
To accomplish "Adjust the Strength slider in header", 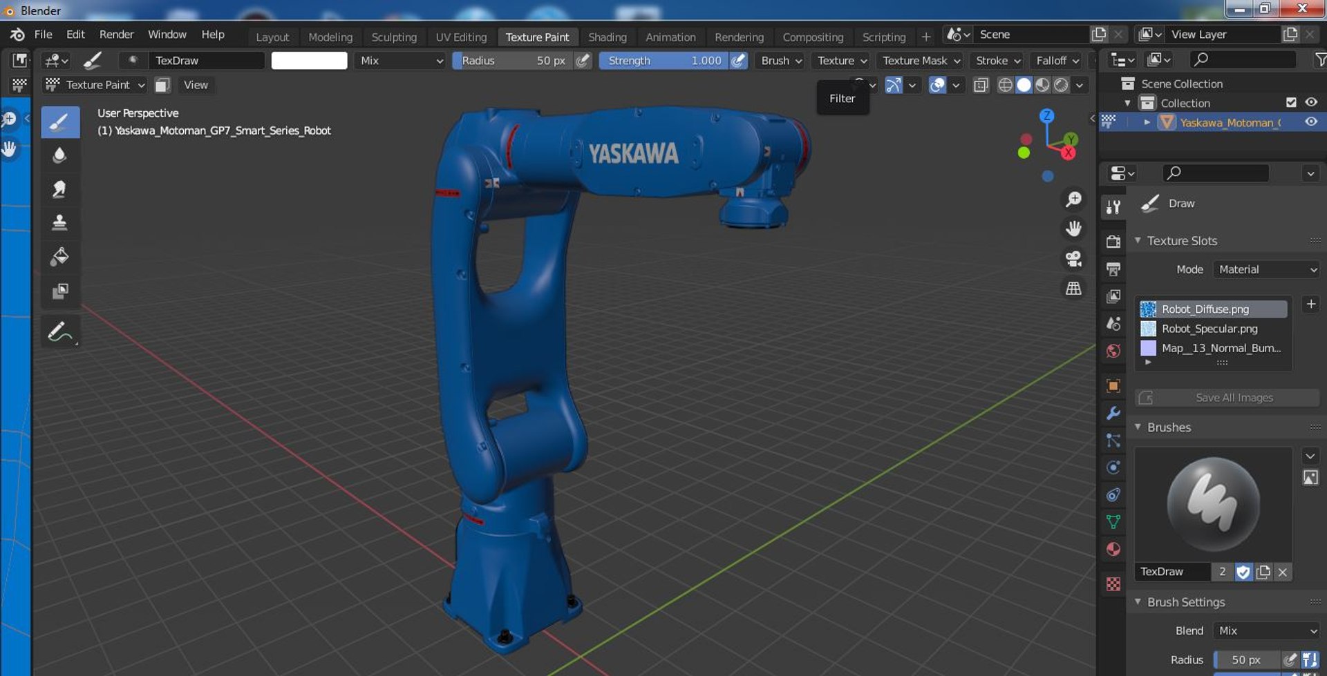I will (664, 61).
